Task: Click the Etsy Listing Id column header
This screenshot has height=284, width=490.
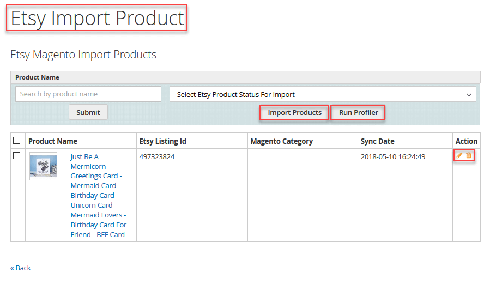Action: 163,141
